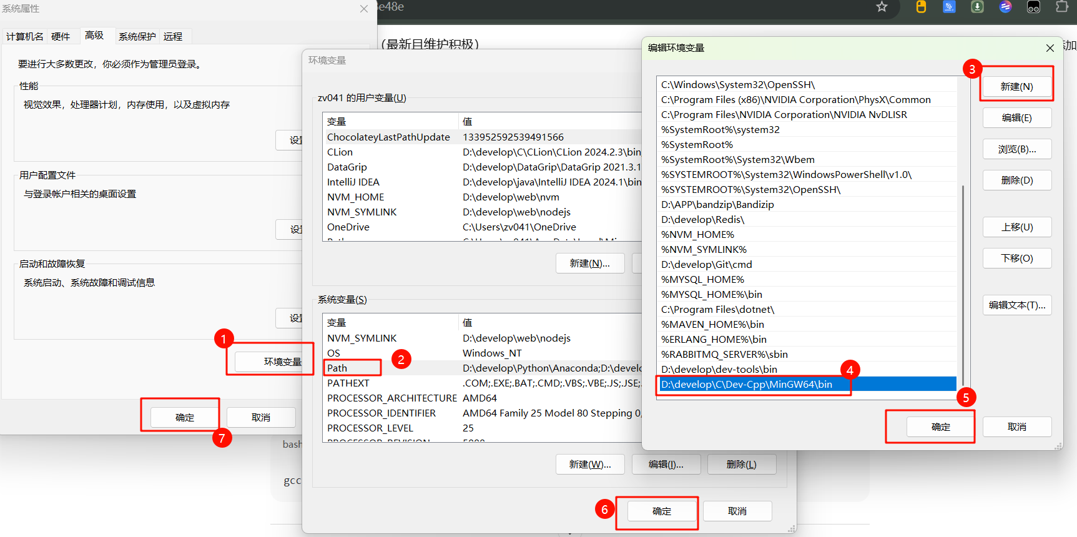1077x537 pixels.
Task: Open the green download extension icon
Action: click(978, 7)
